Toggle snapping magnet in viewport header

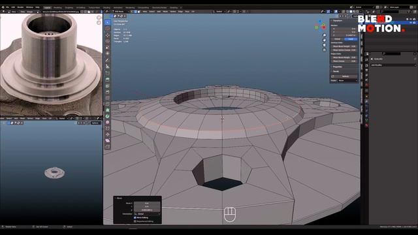point(234,12)
